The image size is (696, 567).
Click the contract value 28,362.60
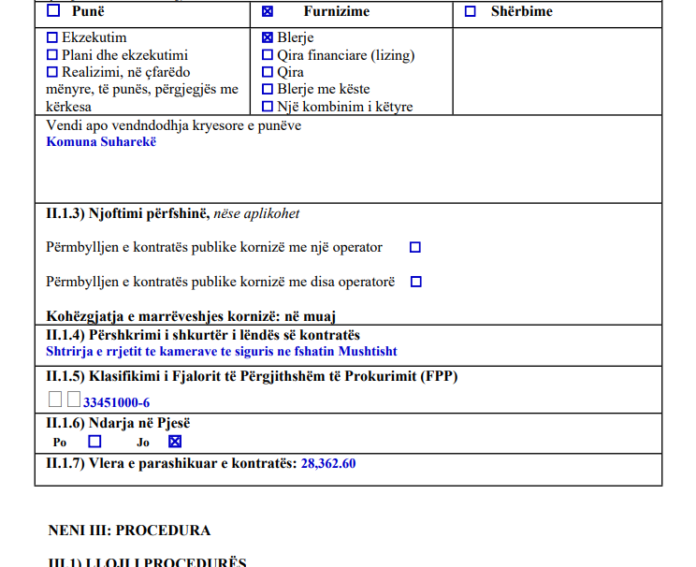coord(328,463)
